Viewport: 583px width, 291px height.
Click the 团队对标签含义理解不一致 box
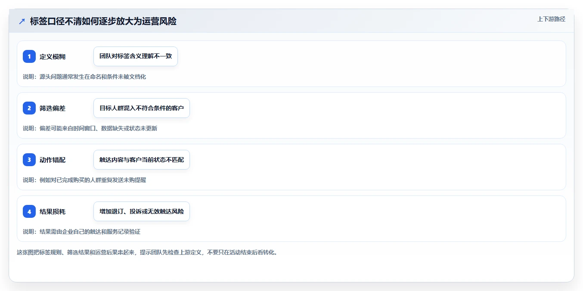136,56
